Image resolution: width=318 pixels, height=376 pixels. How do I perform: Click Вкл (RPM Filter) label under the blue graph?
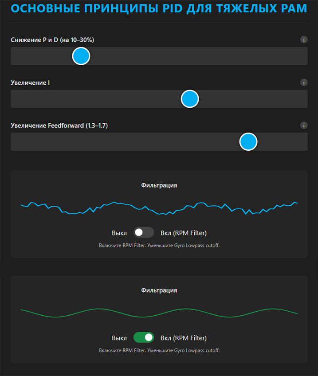[184, 233]
